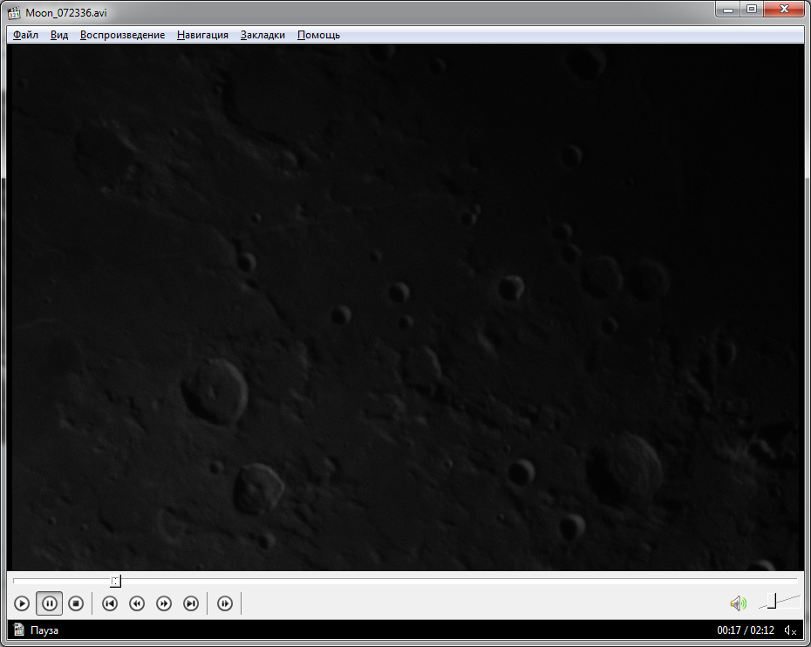Screen dimensions: 811x647
Task: Mute audio with the speaker icon
Action: tap(738, 603)
